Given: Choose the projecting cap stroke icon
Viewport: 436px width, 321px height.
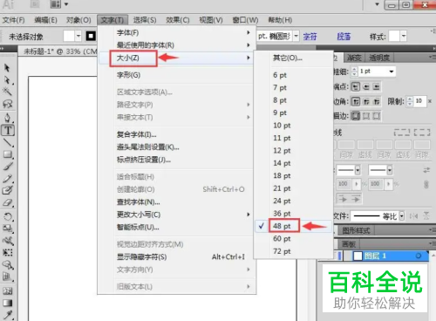Looking at the screenshot, I should pyautogui.click(x=376, y=86).
